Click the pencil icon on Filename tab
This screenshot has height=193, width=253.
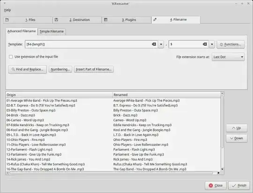pos(155,20)
